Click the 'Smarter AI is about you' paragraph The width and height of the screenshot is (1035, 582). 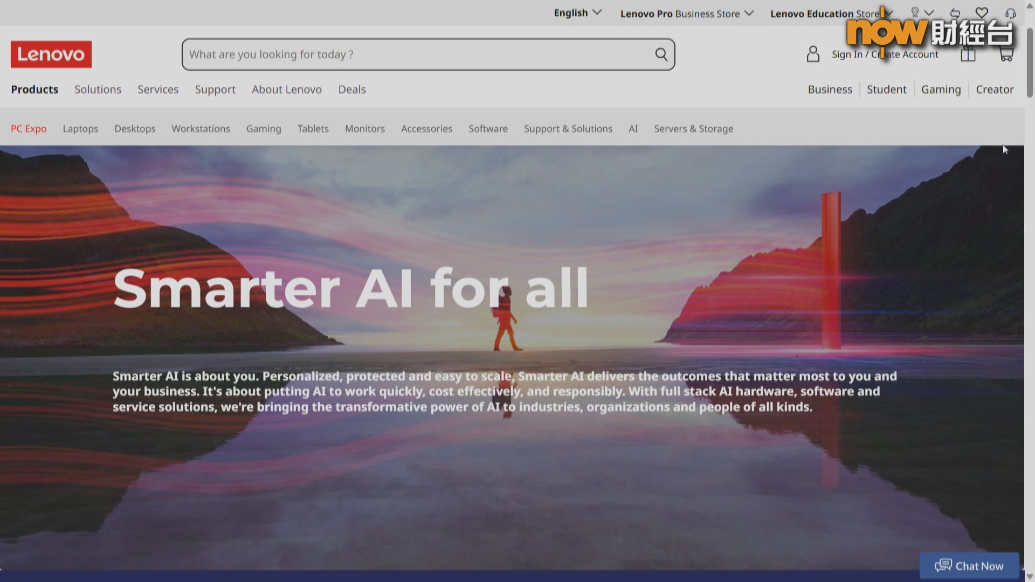pyautogui.click(x=505, y=391)
